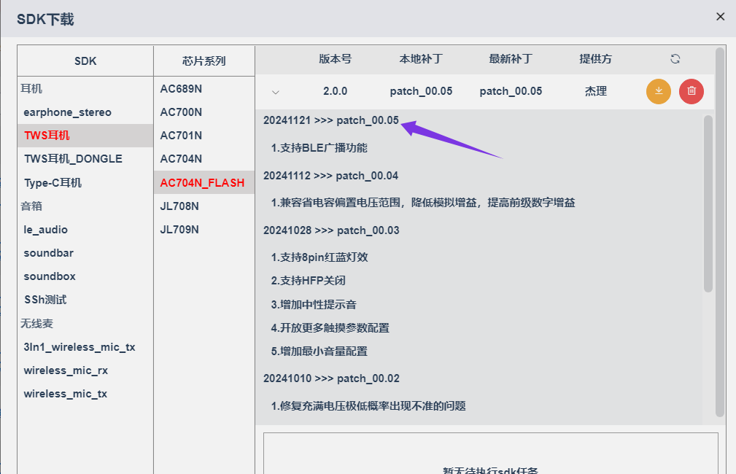
Task: Choose JL709N chip series
Action: 179,230
